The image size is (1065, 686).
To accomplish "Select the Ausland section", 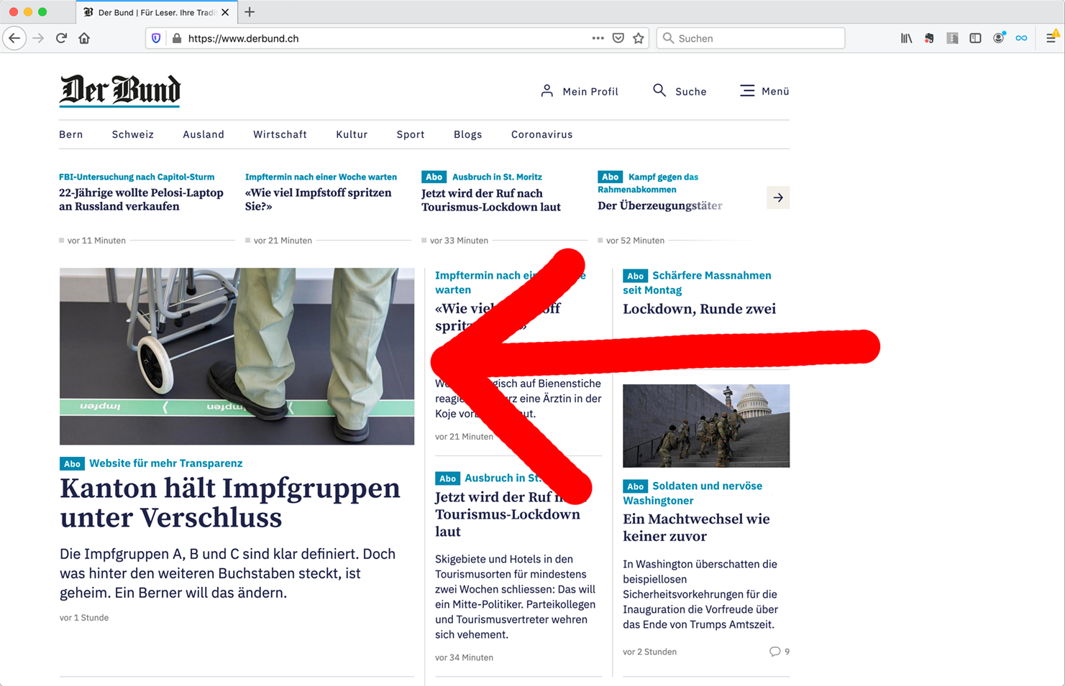I will pos(204,134).
